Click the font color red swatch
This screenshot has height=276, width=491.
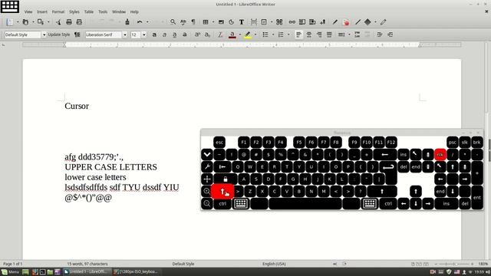coord(232,34)
